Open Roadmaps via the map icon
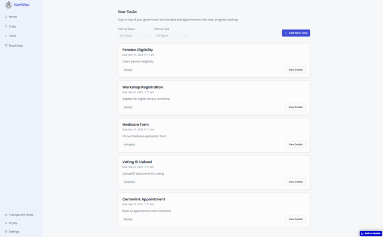The image size is (383, 237). point(6,45)
